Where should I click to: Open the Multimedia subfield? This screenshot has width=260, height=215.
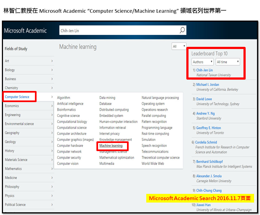(107, 164)
